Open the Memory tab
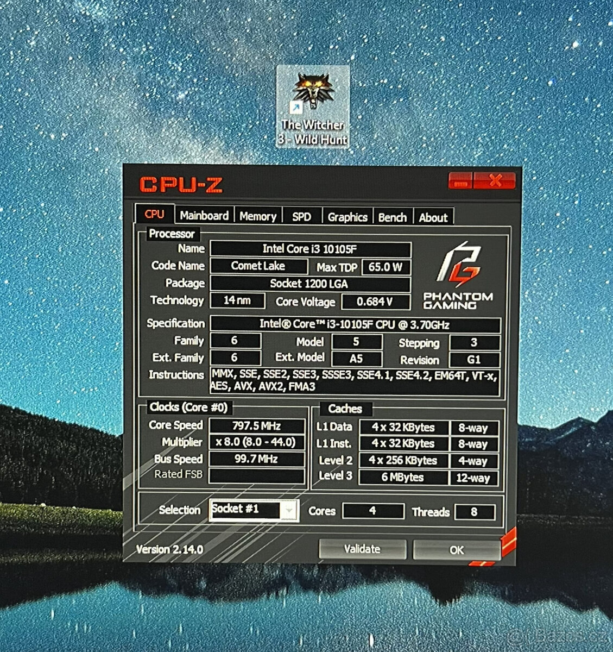Screen dimensions: 613x652 [x=258, y=216]
